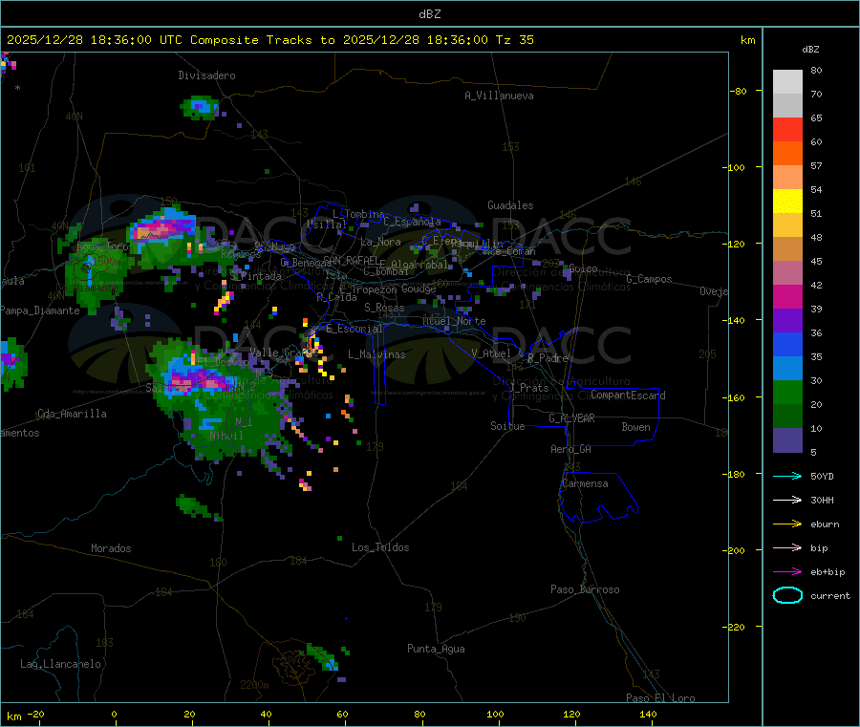Click the Guadales map label

pos(510,205)
